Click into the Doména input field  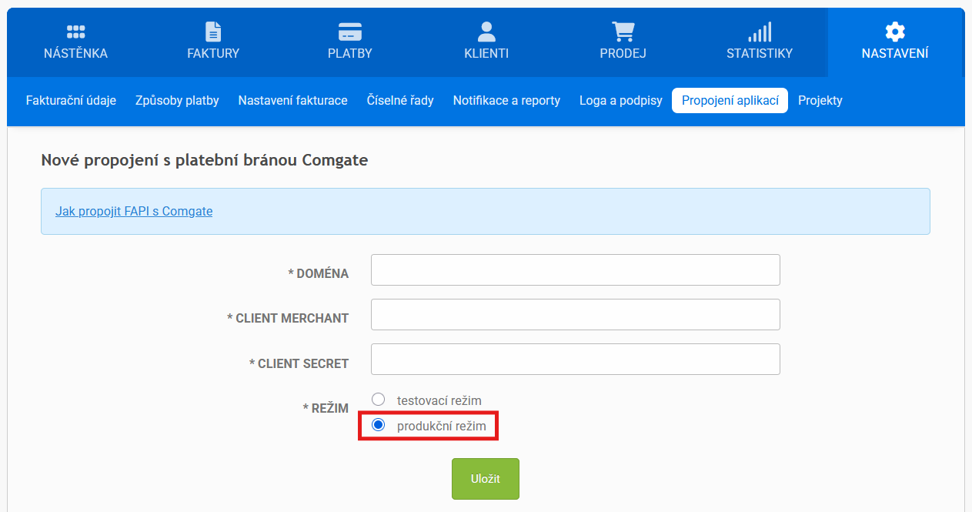pos(576,270)
